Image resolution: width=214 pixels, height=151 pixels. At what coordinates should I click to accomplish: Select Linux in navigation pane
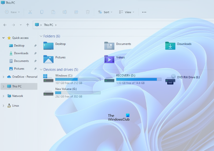point(16,105)
